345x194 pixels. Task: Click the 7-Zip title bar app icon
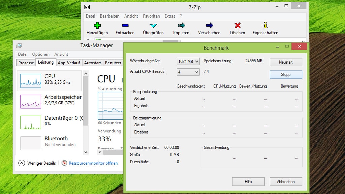click(x=87, y=7)
